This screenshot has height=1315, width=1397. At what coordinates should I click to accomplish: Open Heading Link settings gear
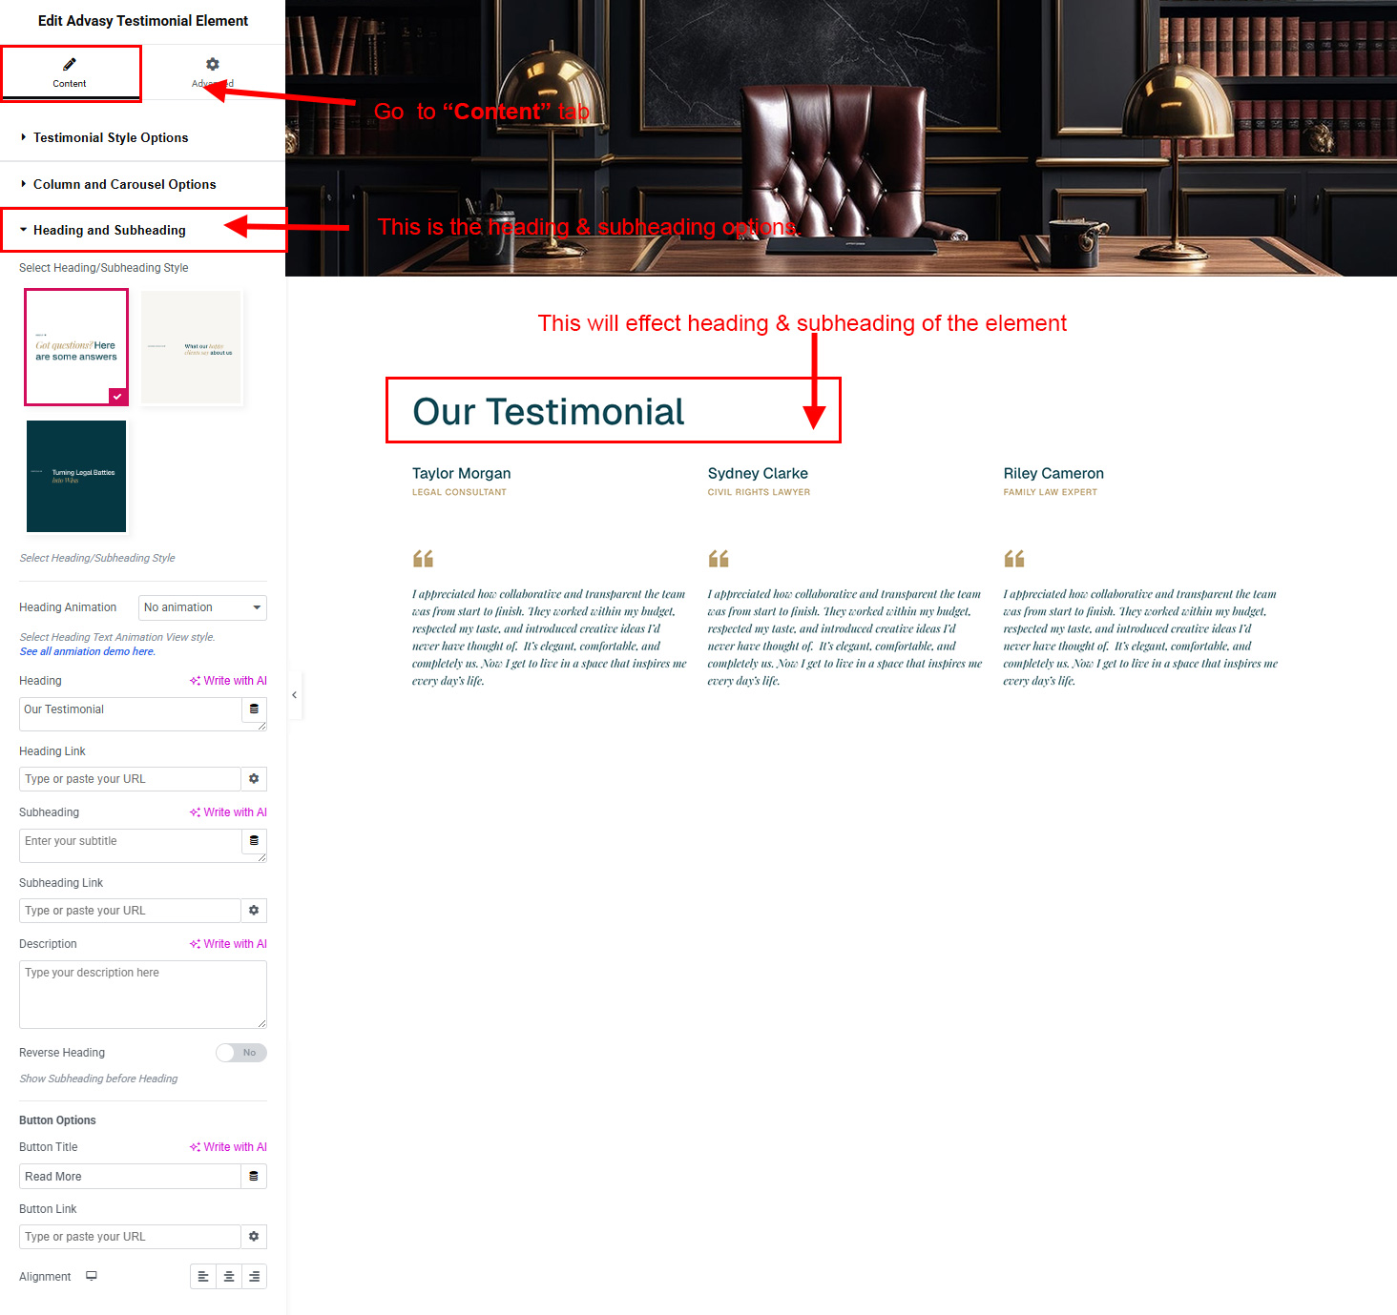[x=254, y=779]
